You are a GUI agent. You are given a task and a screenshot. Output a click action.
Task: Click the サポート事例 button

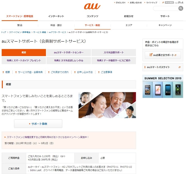pos(38,124)
